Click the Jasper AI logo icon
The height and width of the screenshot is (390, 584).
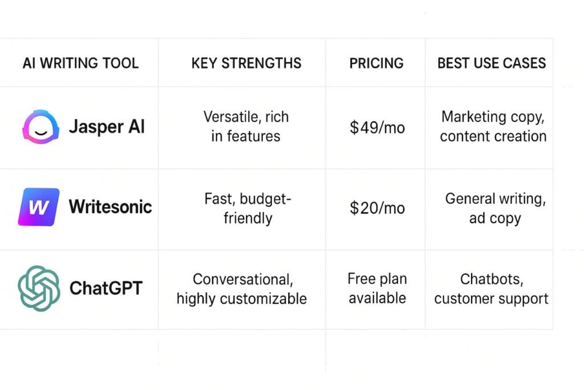point(40,127)
